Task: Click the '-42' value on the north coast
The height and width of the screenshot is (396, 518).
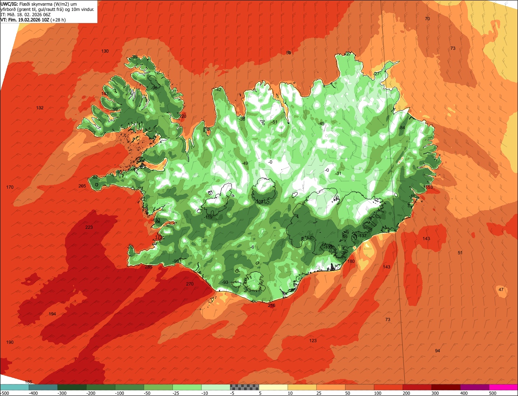Action: (x=219, y=90)
